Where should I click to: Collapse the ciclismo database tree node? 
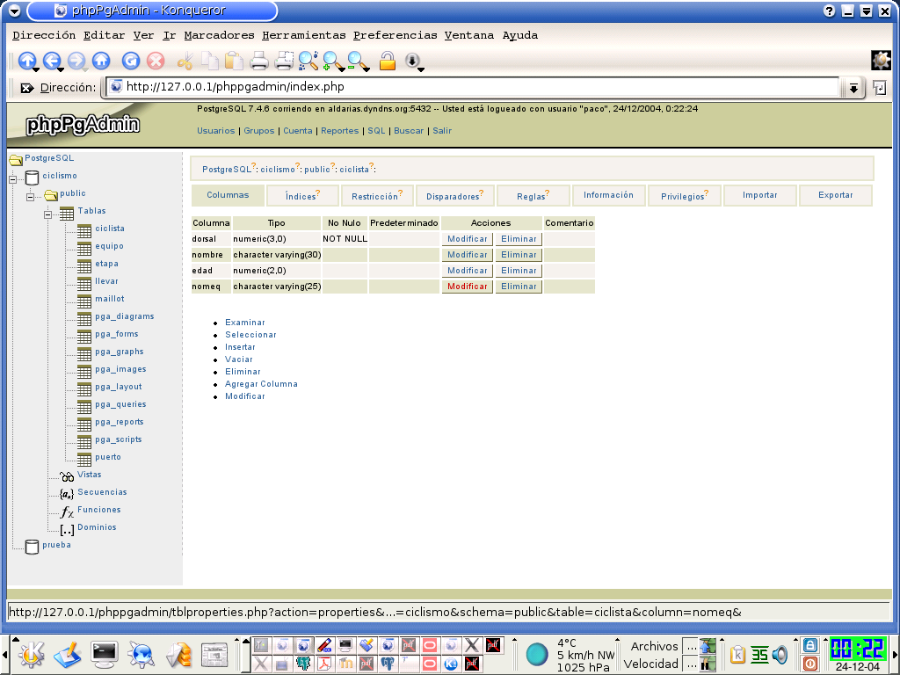pos(12,179)
